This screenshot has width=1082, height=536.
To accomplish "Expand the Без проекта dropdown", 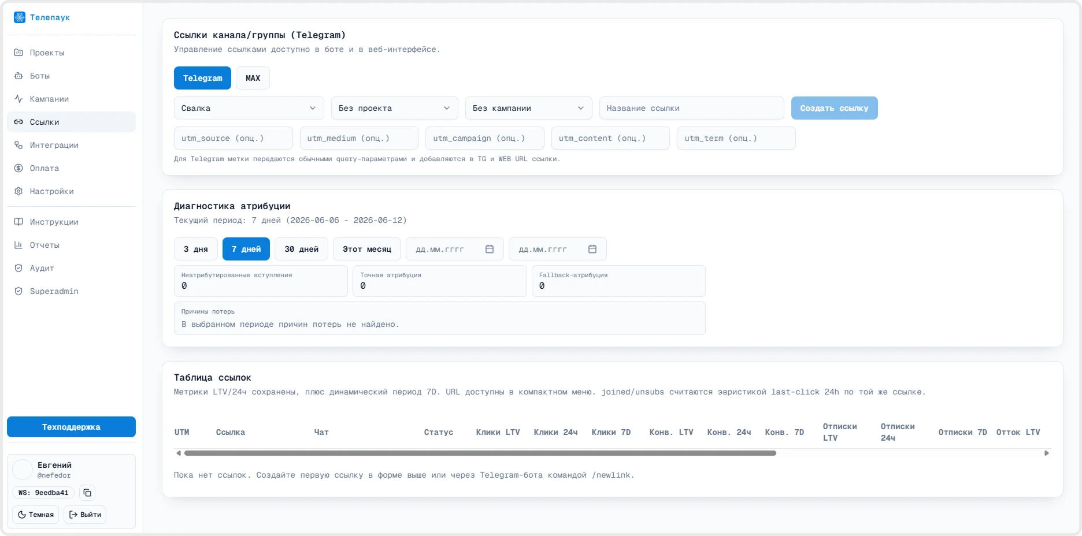I will [395, 108].
